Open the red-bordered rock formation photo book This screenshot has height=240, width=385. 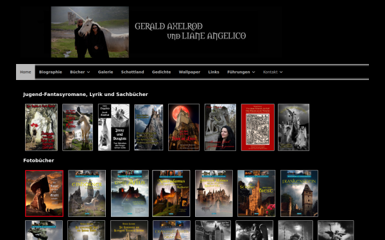44,193
